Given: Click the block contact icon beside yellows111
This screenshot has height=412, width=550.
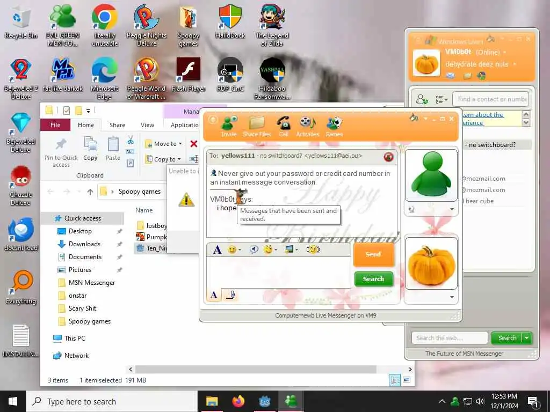Looking at the screenshot, I should click(388, 157).
